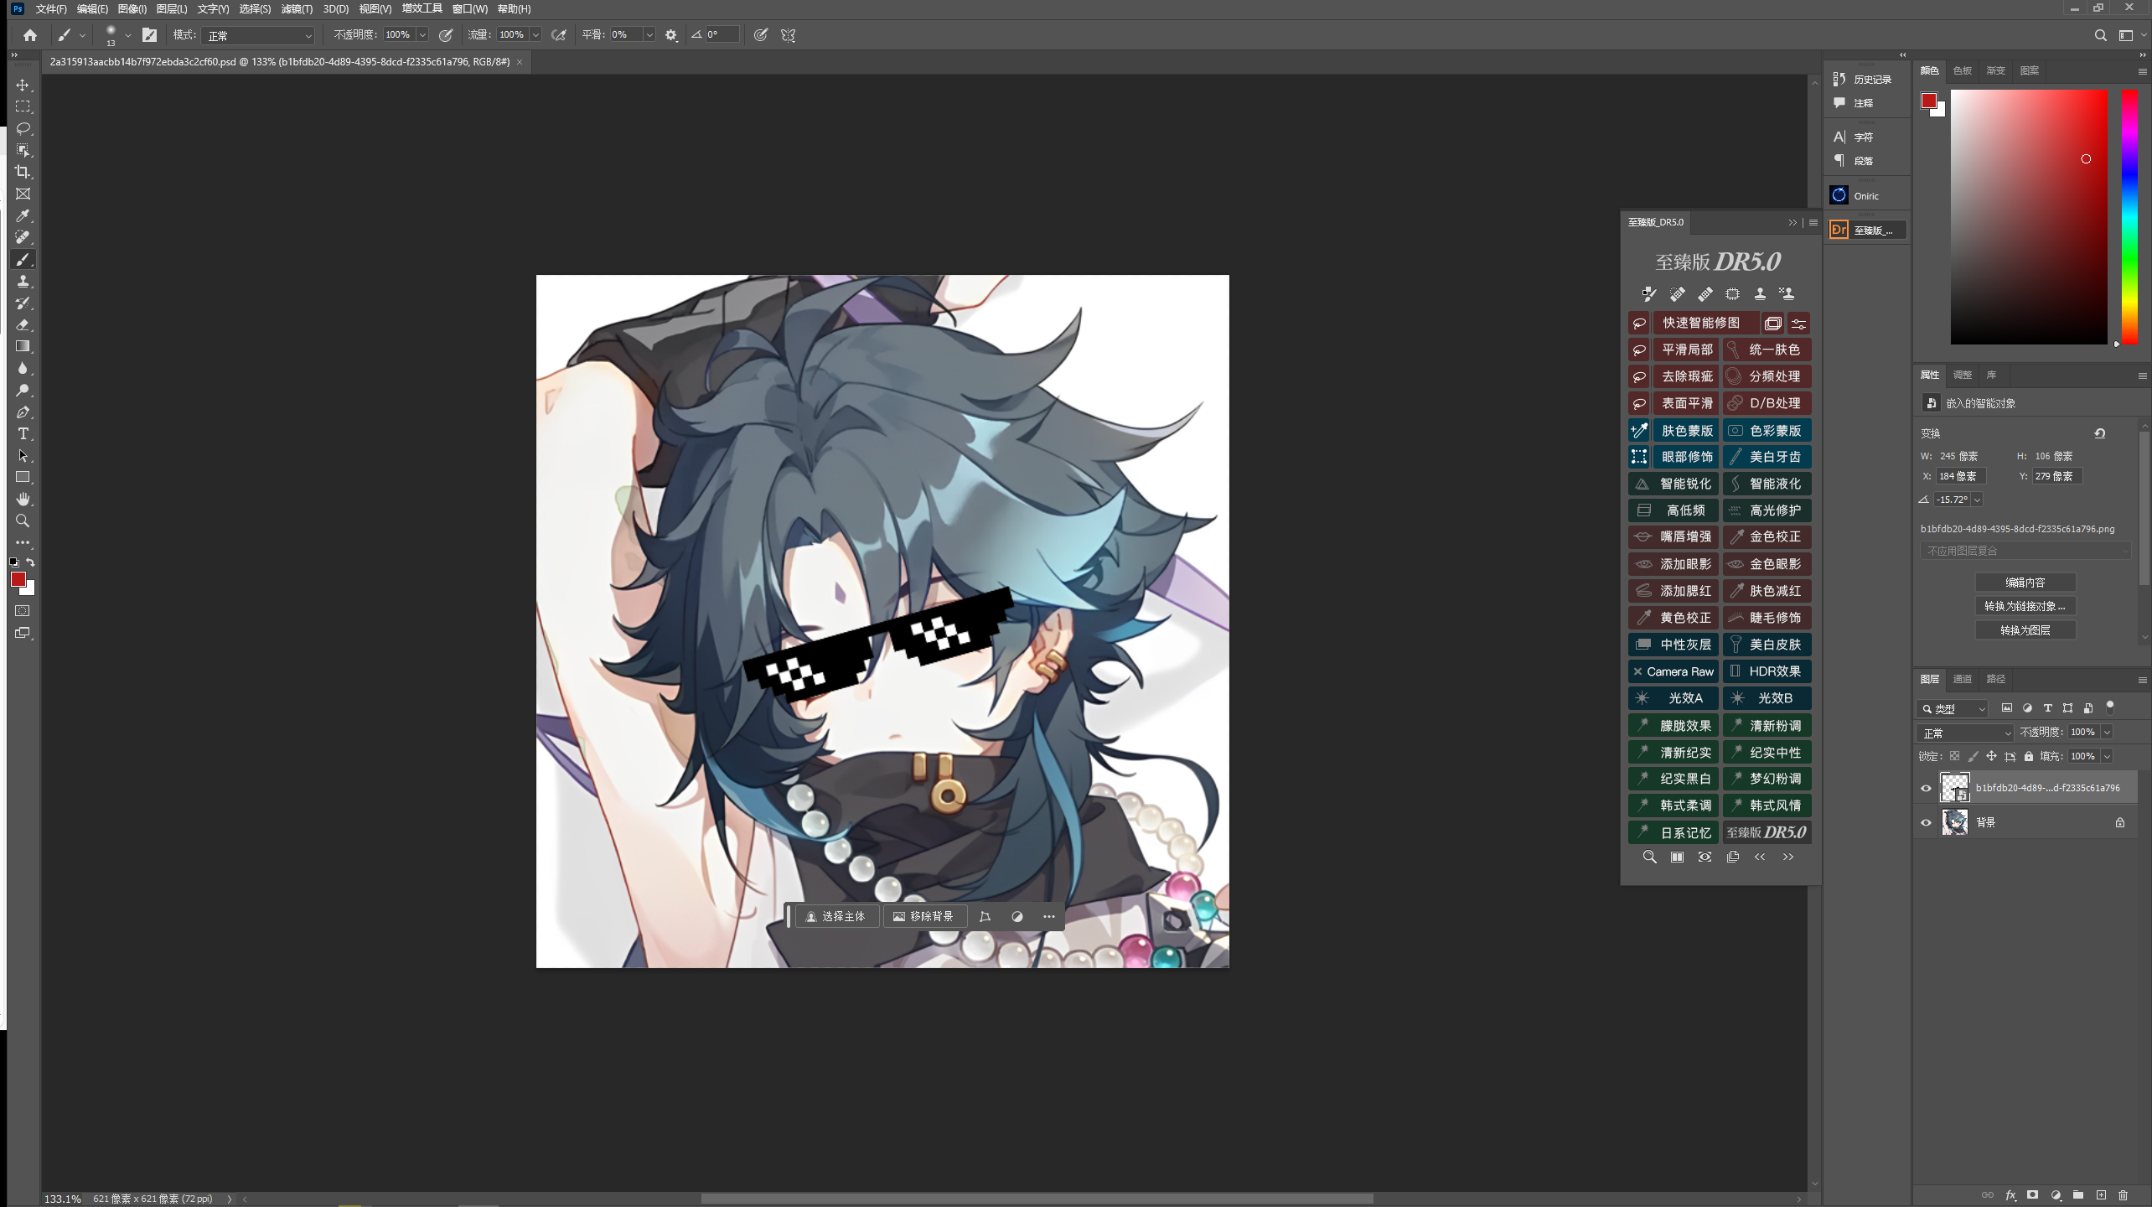2152x1207 pixels.
Task: Open the brush preset picker arrow
Action: (x=127, y=35)
